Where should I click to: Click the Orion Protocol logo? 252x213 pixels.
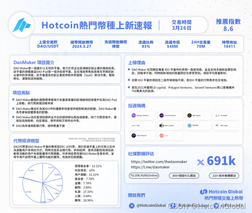[x=134, y=135]
